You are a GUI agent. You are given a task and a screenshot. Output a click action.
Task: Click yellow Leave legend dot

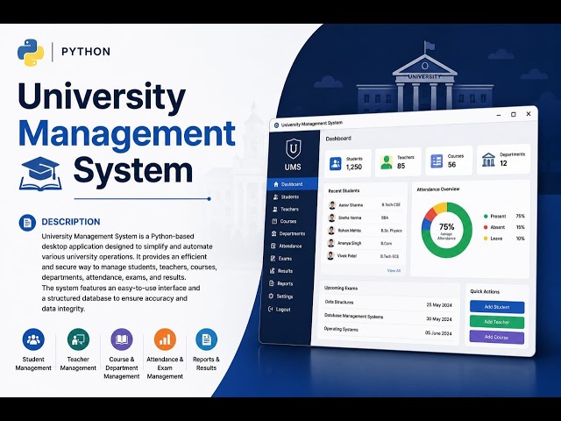[486, 238]
